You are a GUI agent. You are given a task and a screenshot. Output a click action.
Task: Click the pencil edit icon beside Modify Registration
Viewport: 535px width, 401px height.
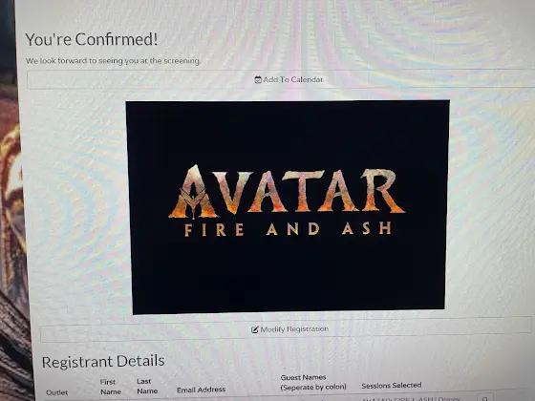(x=254, y=329)
